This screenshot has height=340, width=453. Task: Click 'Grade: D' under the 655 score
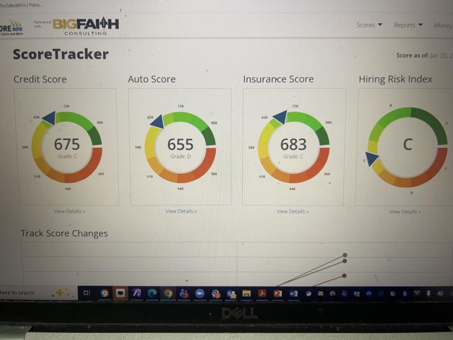(181, 156)
